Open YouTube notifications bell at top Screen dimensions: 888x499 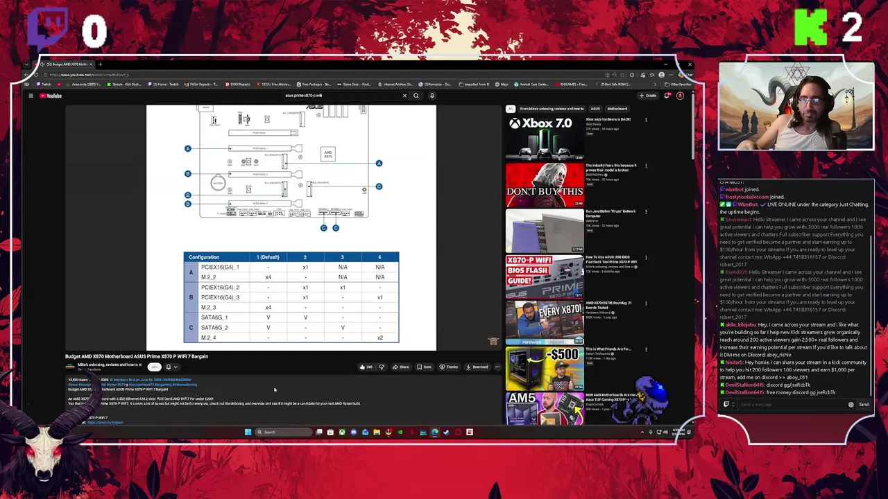(x=667, y=96)
